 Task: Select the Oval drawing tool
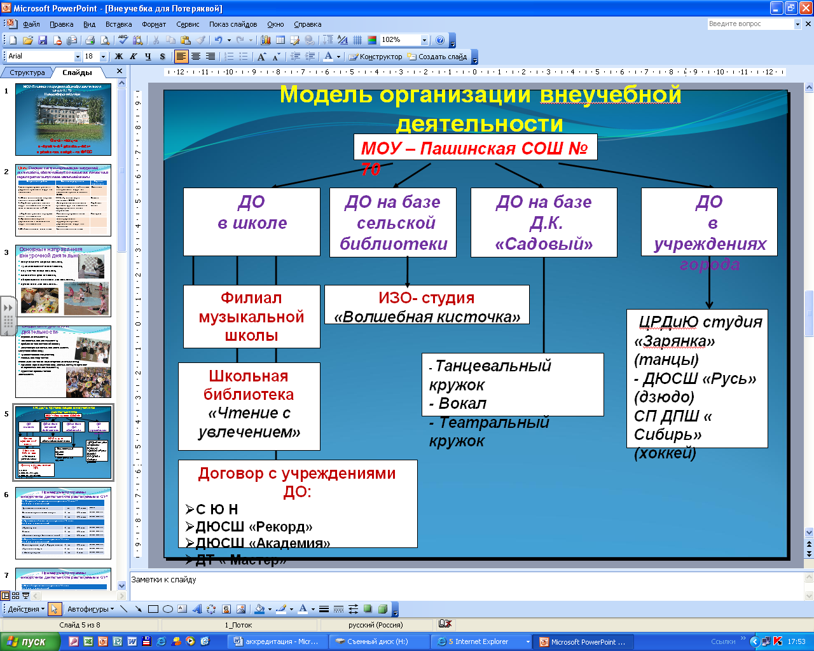point(167,609)
